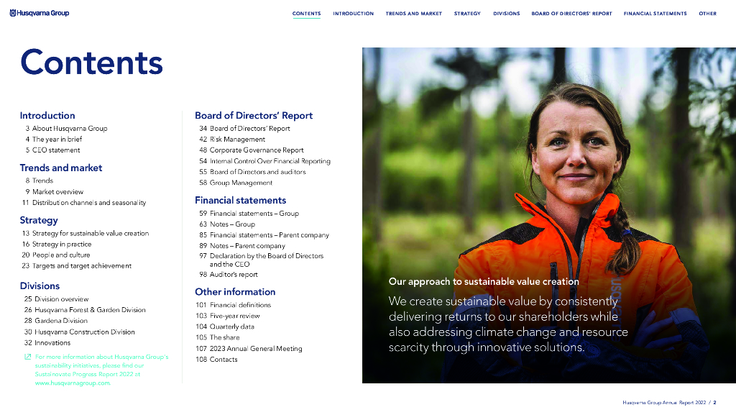This screenshot has width=736, height=415.
Task: Open the CONTENTS tab in top navigation
Action: (306, 14)
